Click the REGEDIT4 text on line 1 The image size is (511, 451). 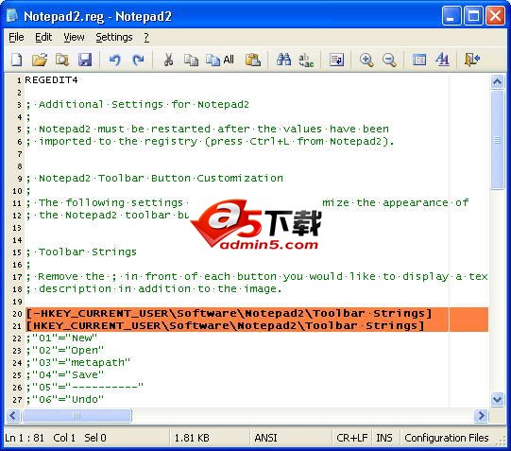pyautogui.click(x=52, y=80)
